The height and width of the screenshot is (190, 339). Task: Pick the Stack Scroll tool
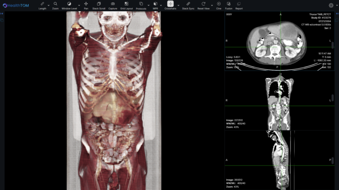(99, 5)
